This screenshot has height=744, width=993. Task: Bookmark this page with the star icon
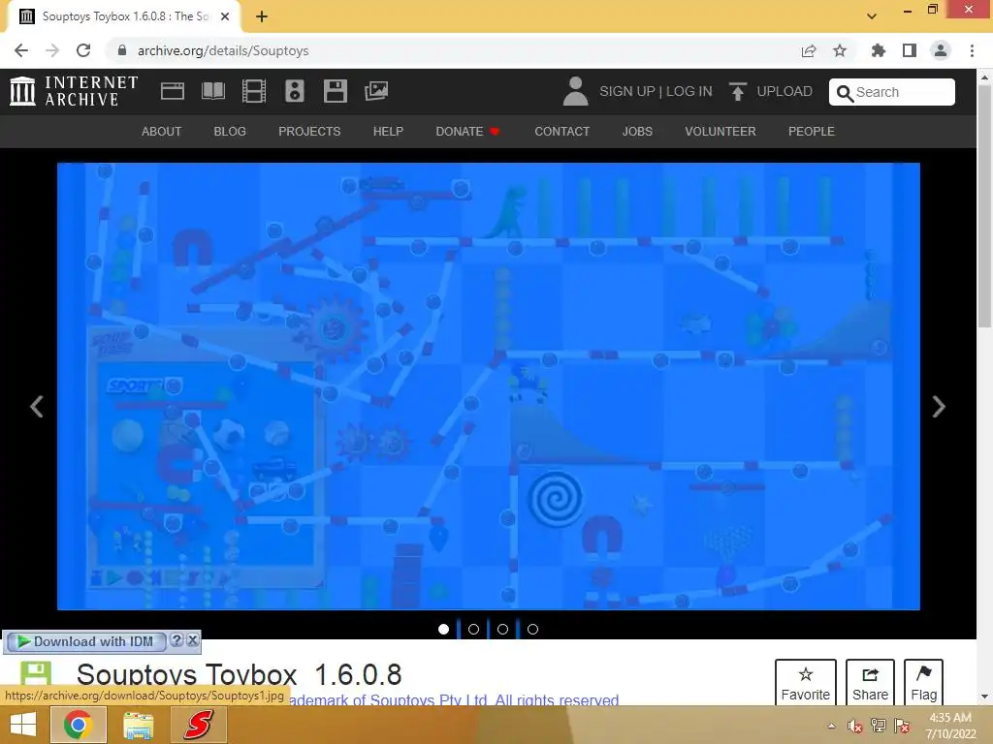point(840,50)
